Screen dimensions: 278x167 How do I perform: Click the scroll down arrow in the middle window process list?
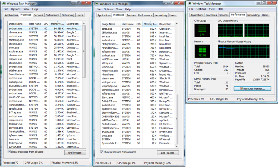click(177, 147)
